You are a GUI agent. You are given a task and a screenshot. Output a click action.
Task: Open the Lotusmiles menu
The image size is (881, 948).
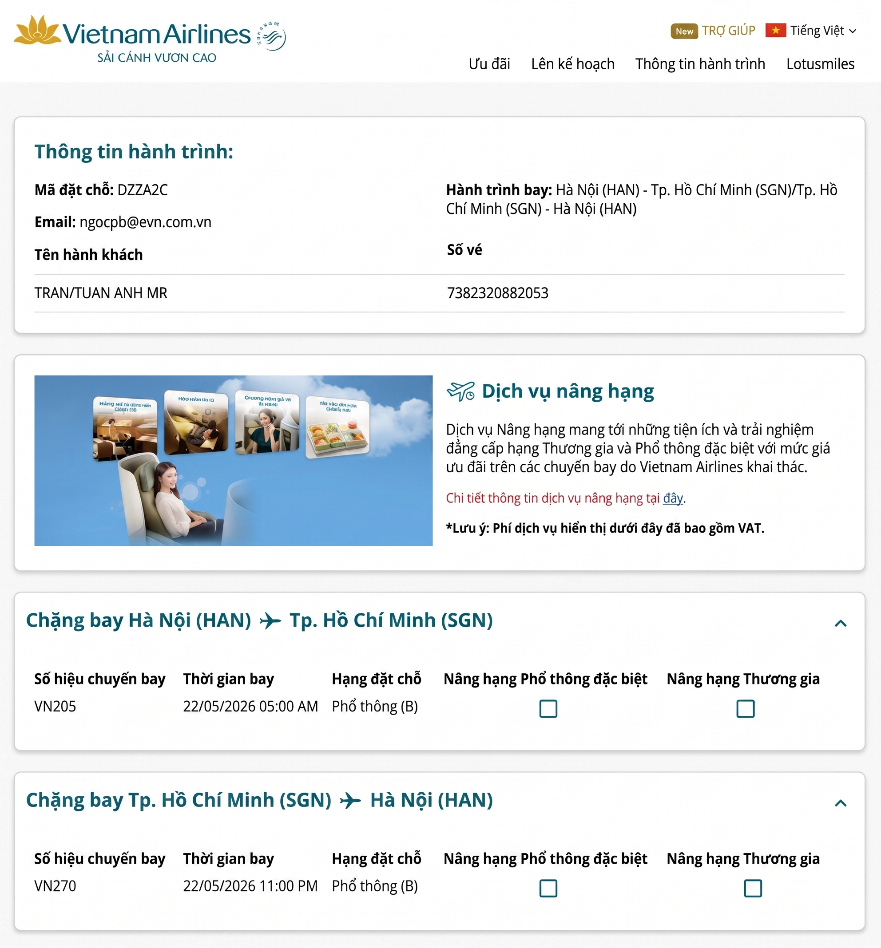[820, 64]
